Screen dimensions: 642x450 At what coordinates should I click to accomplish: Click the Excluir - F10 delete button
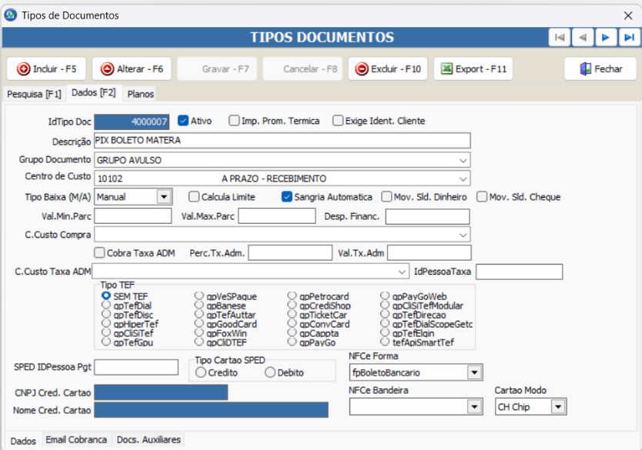tap(388, 68)
